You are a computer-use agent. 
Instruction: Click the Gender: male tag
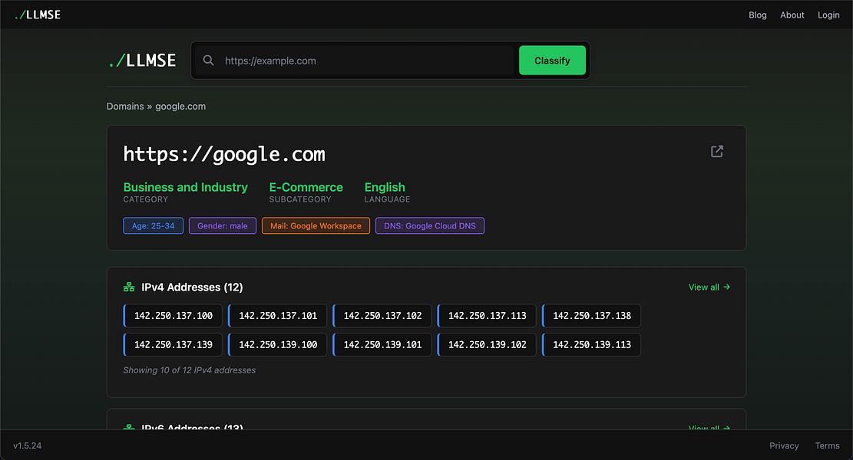222,226
